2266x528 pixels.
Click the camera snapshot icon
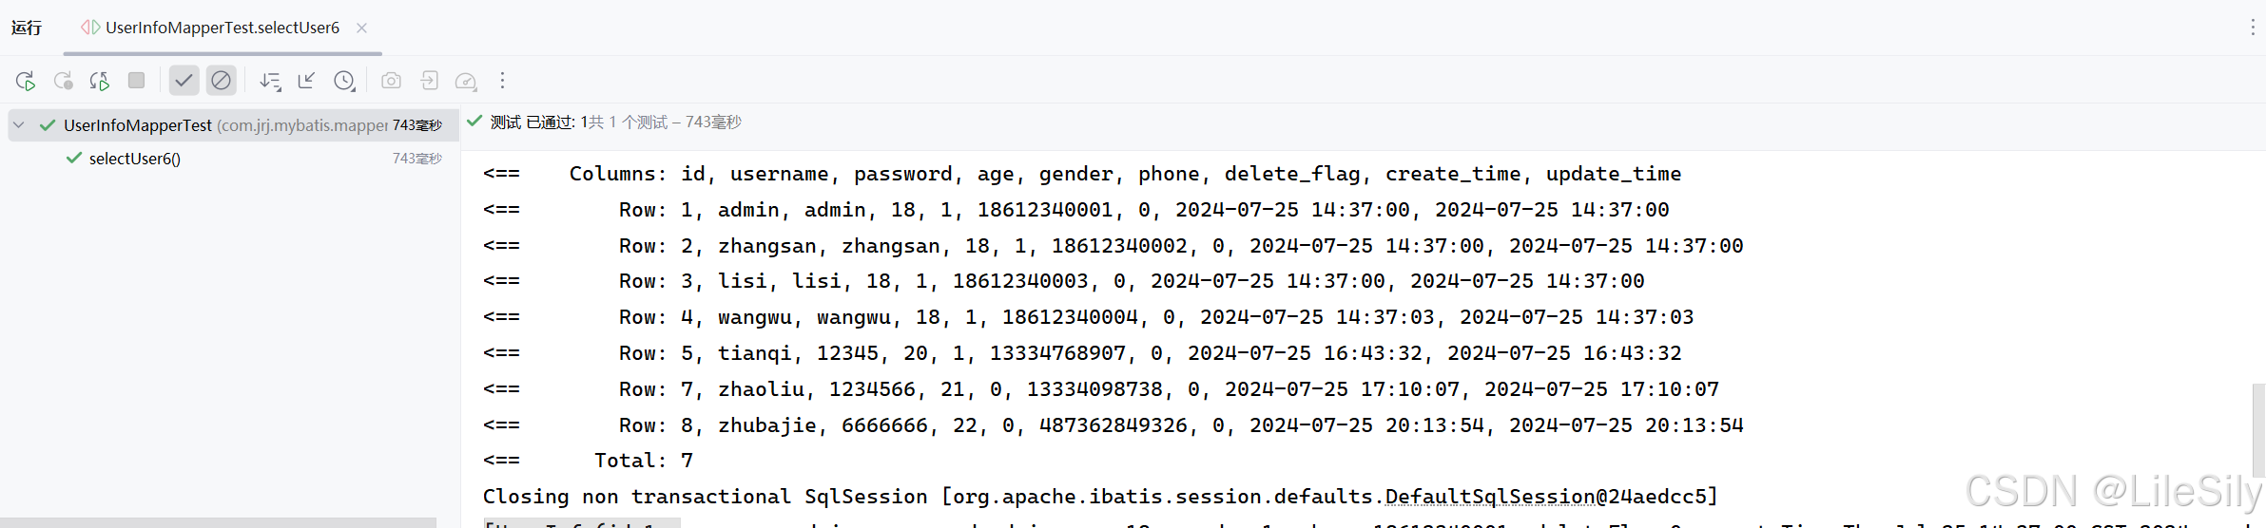click(x=391, y=81)
